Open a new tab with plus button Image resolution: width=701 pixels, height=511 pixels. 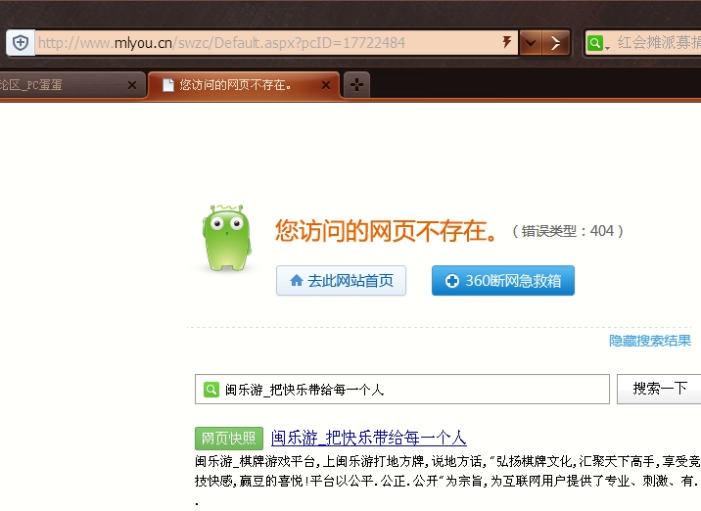(356, 84)
